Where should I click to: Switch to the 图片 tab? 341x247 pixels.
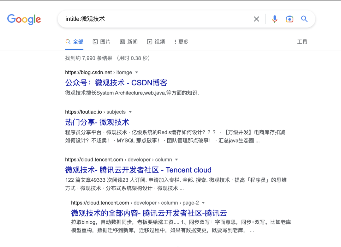point(102,42)
